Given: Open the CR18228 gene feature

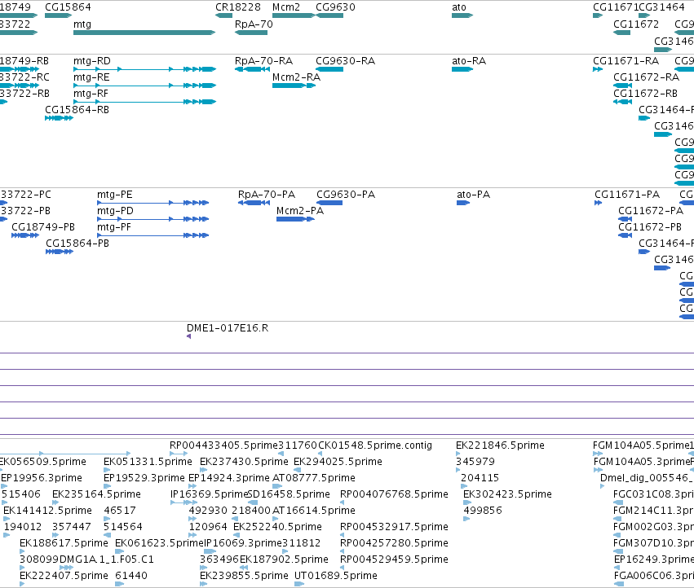Looking at the screenshot, I should point(223,15).
